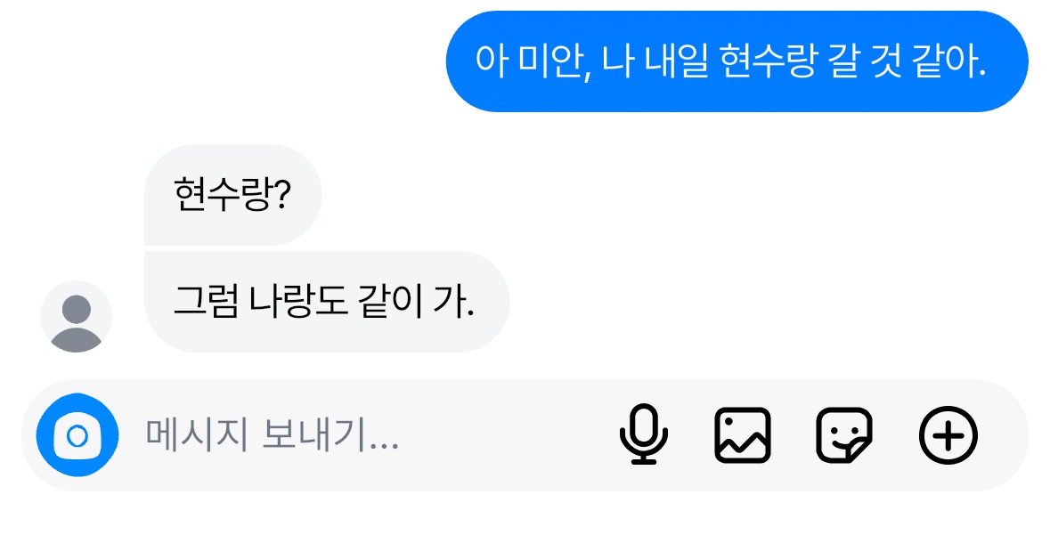Click the plus circle for more options
Screen dimensions: 1050x535
click(948, 435)
